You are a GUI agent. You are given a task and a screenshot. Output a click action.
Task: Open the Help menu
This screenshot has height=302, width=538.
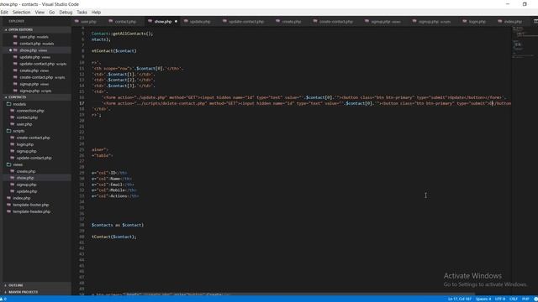(96, 12)
